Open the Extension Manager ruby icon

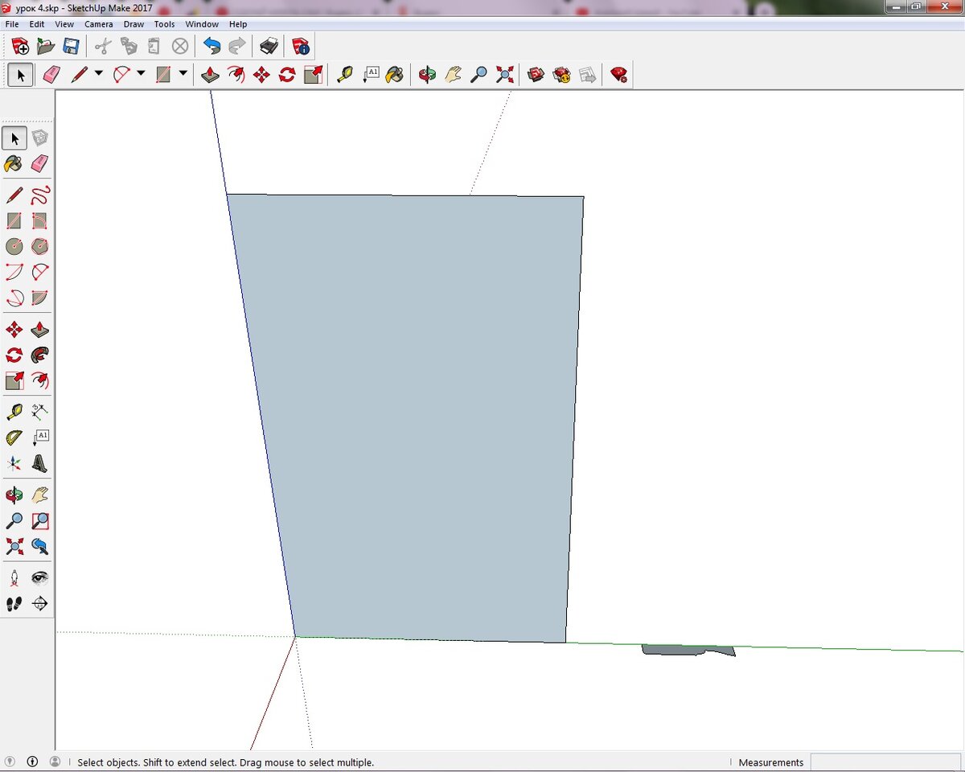[618, 75]
